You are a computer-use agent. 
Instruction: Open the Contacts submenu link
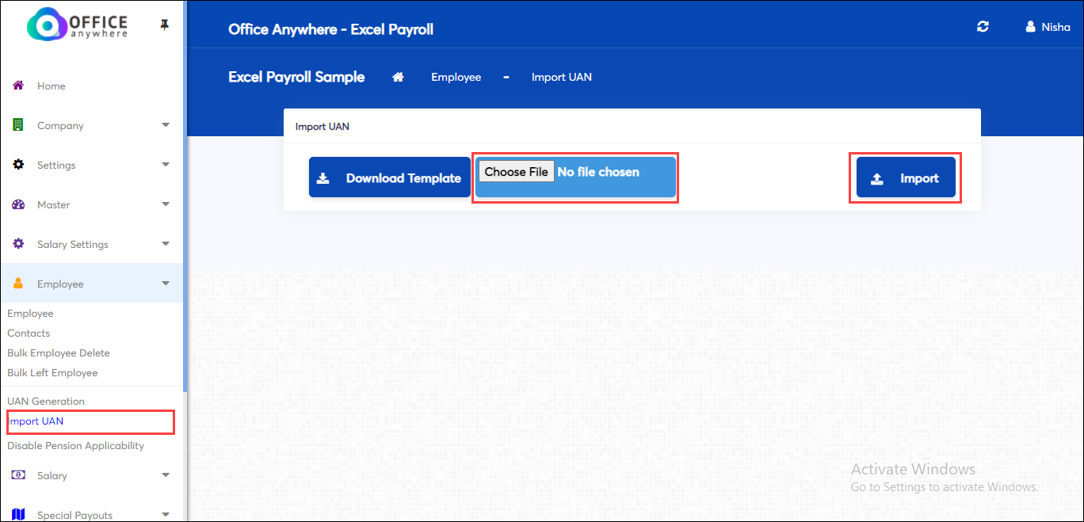coord(29,333)
